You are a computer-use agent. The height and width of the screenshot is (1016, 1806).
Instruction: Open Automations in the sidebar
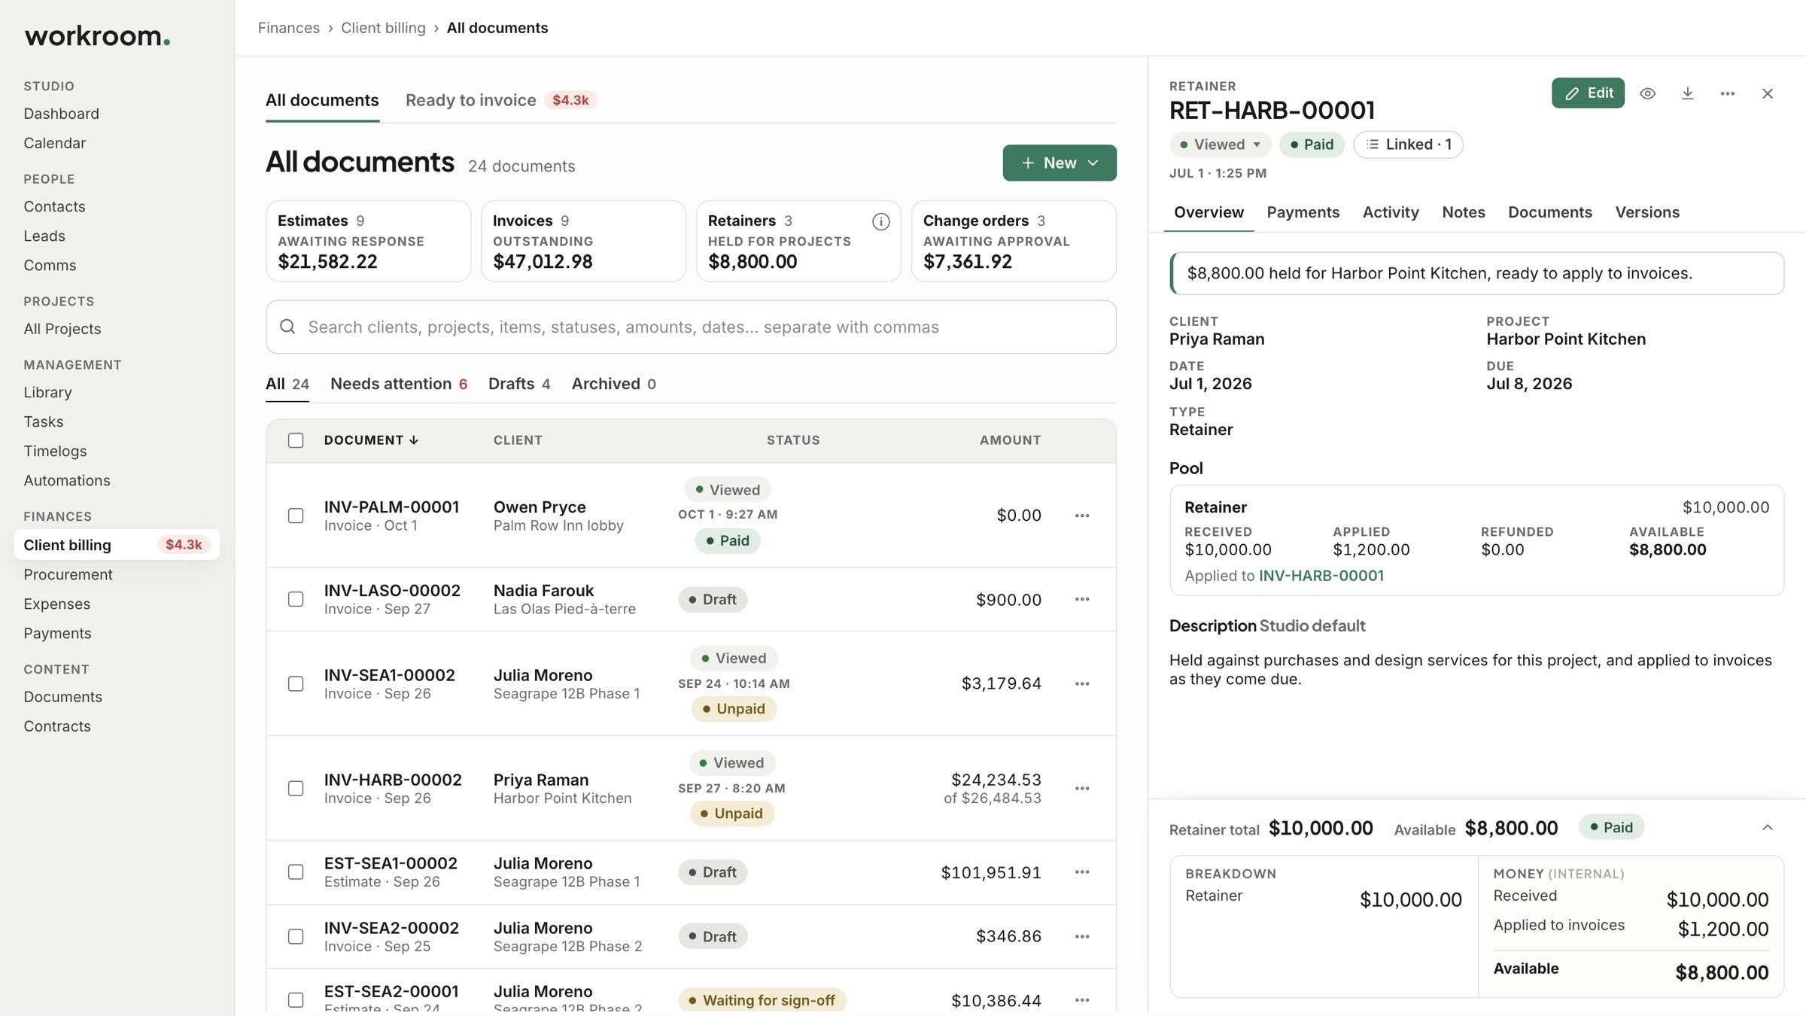tap(66, 480)
